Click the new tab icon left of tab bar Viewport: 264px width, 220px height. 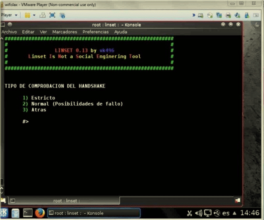(x=3, y=200)
